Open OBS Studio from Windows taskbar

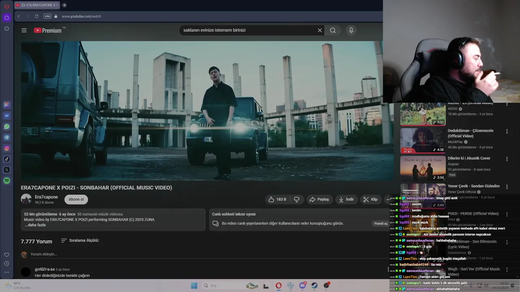click(327, 286)
